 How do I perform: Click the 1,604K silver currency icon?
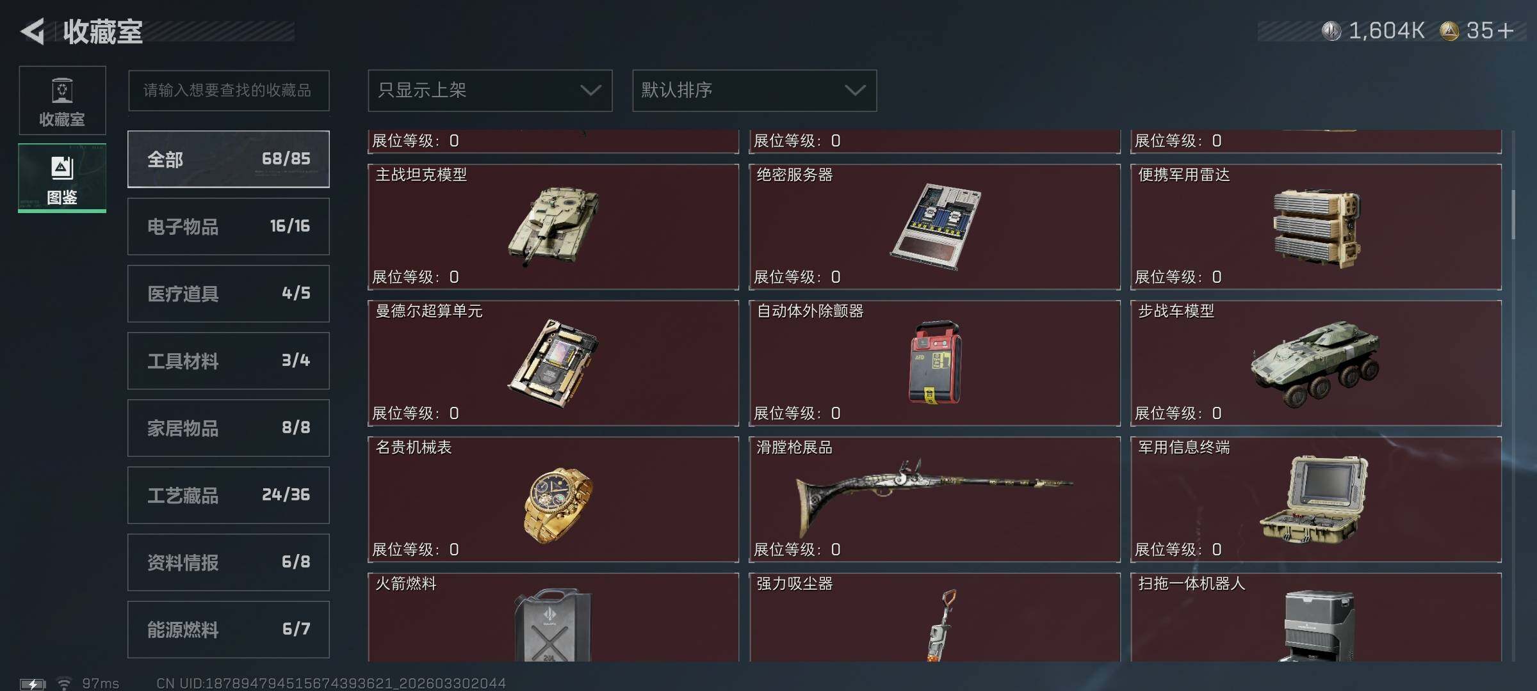1331,31
